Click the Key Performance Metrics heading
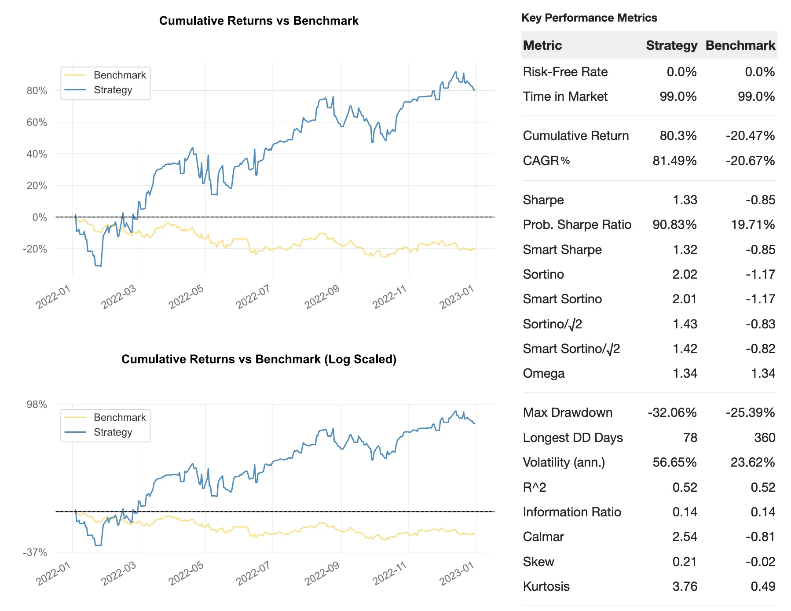 coord(589,18)
